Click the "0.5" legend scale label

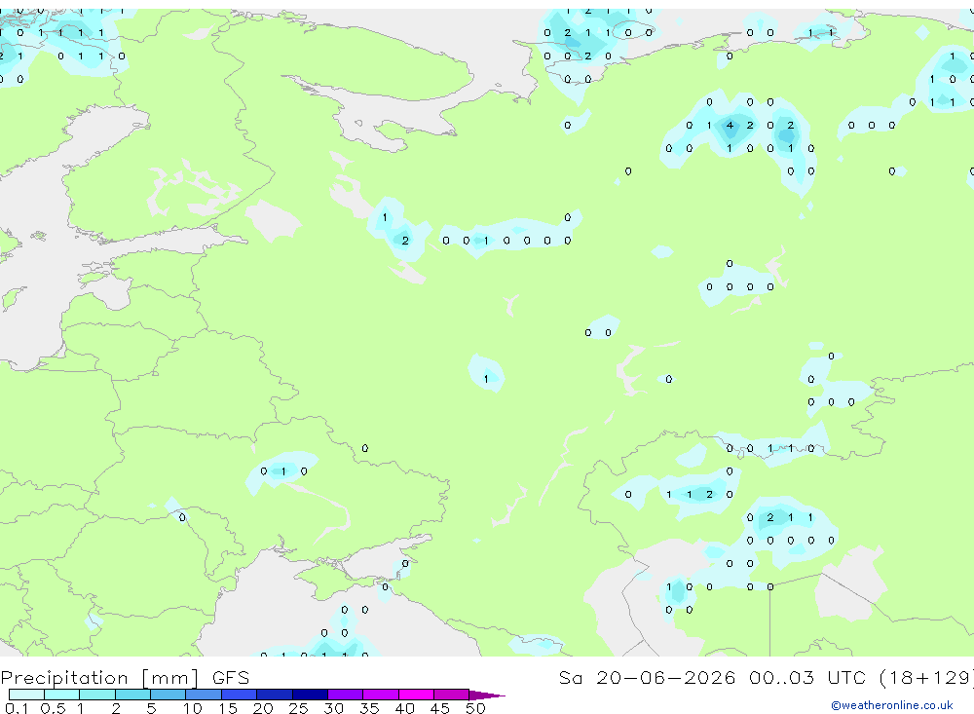pyautogui.click(x=53, y=708)
